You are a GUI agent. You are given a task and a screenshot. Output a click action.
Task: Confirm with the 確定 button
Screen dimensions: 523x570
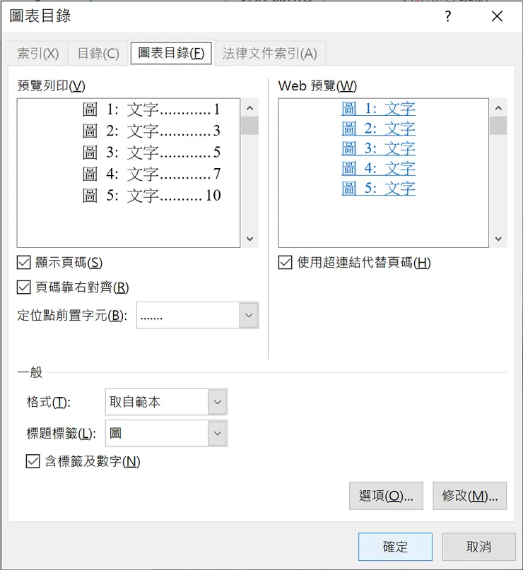394,546
